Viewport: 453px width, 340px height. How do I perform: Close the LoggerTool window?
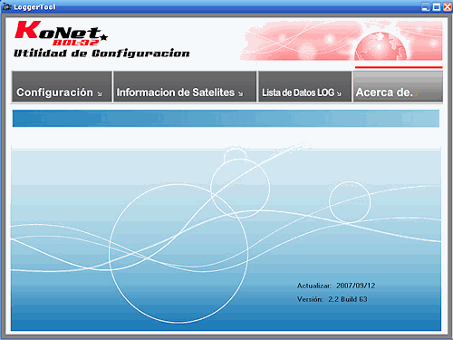tap(448, 7)
